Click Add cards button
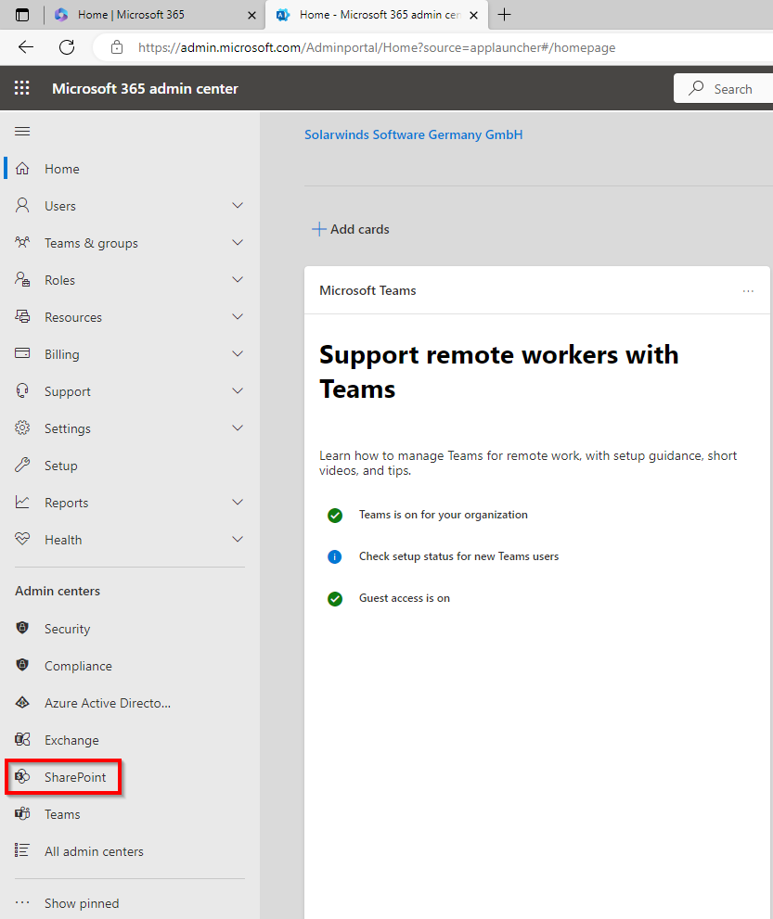 351,229
